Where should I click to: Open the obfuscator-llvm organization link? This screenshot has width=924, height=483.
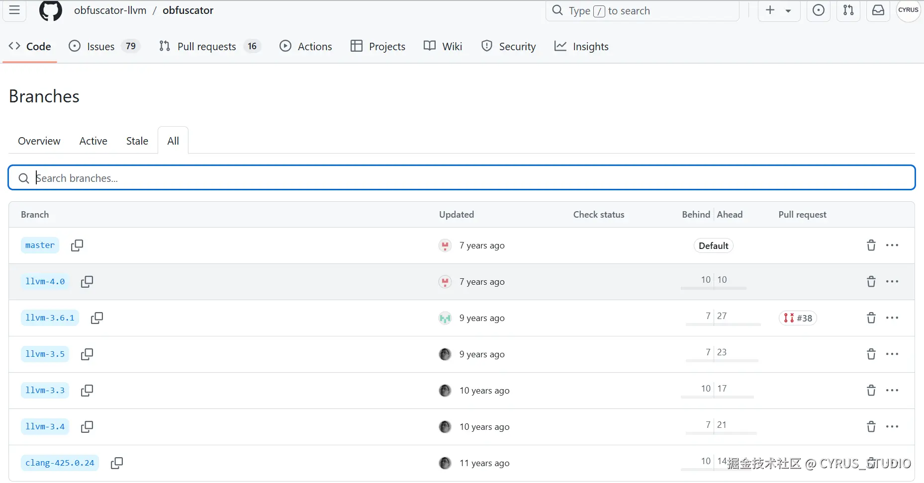[x=110, y=10]
